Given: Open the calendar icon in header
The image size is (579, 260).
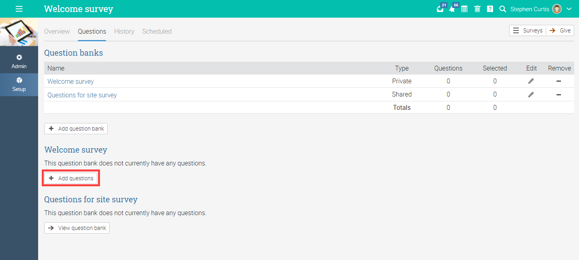Looking at the screenshot, I should coord(464,9).
